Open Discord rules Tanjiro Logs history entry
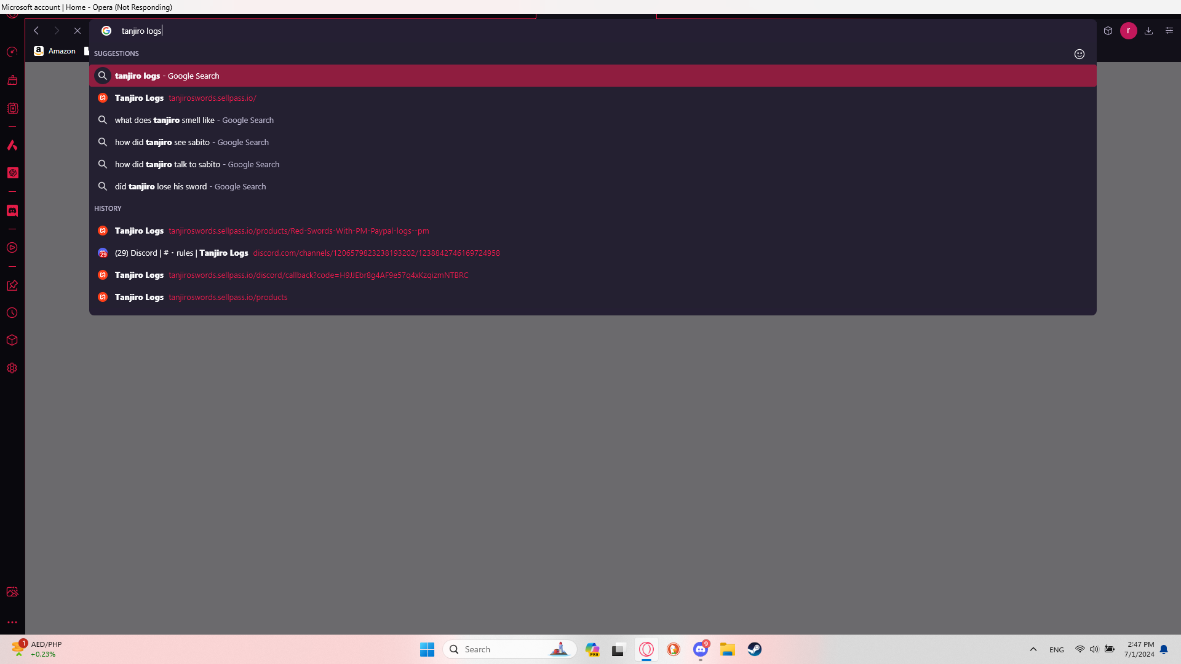This screenshot has height=664, width=1181. 593,253
